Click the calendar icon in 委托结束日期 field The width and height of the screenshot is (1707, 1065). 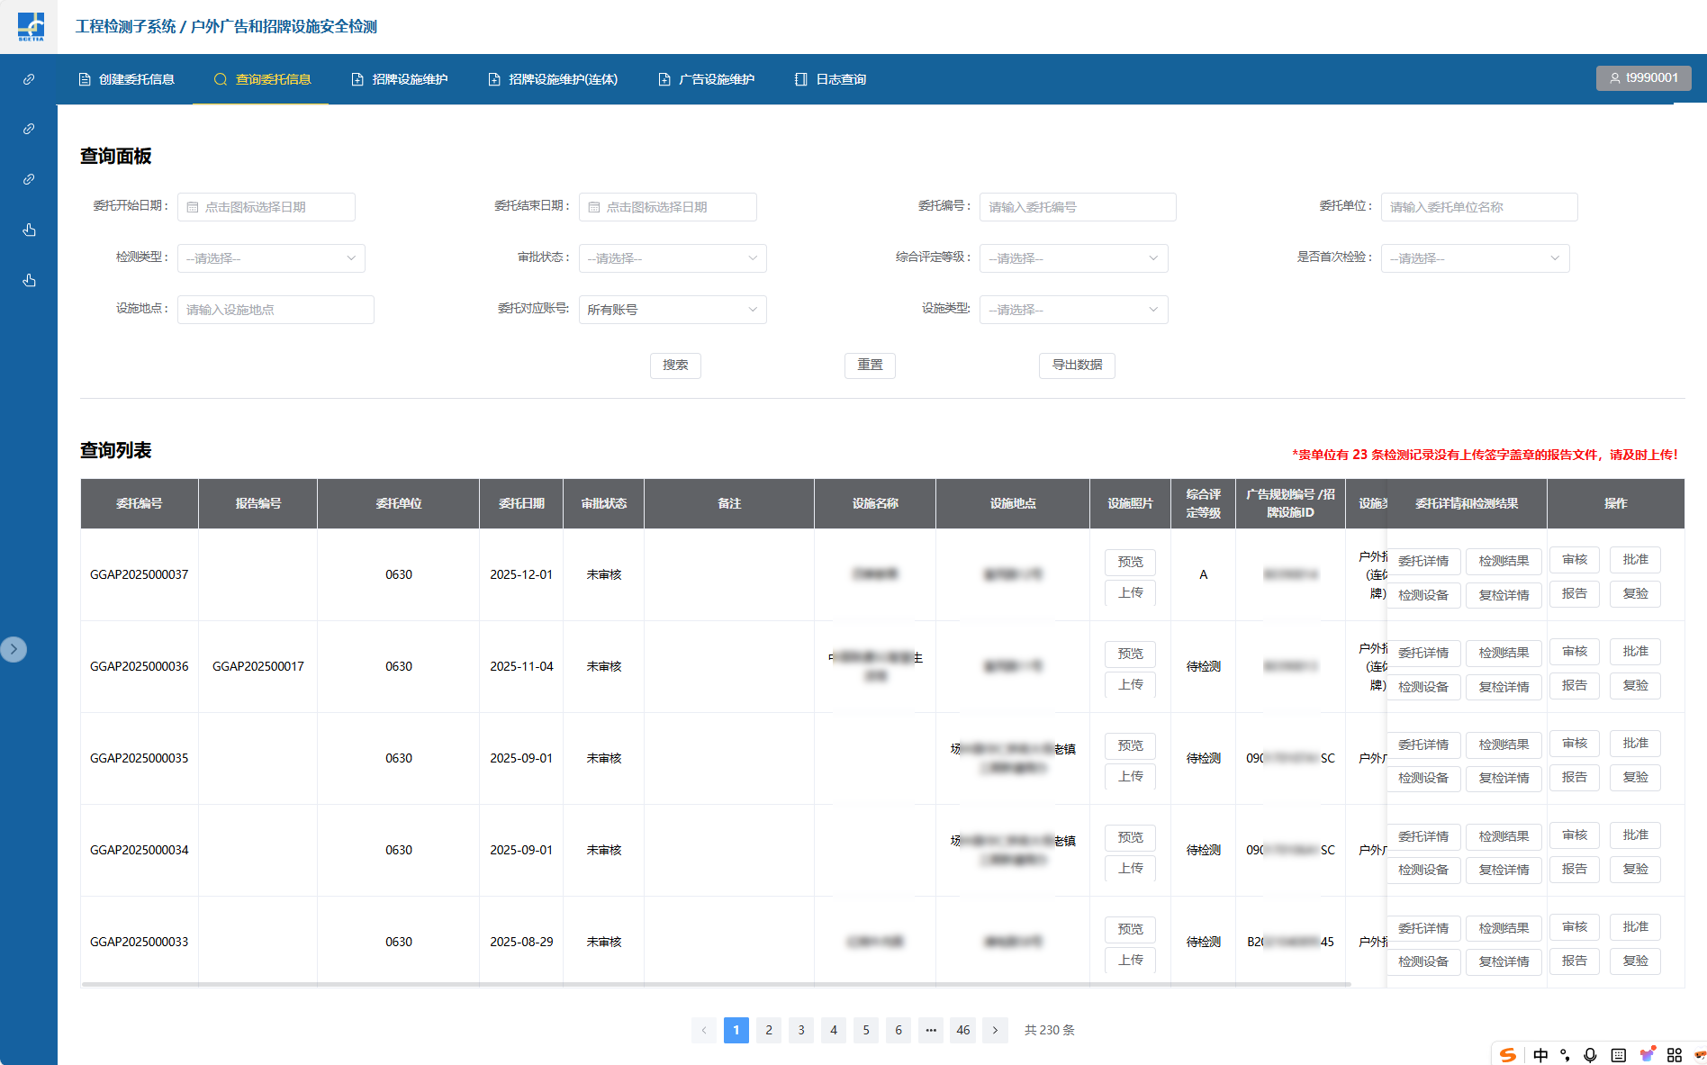594,207
